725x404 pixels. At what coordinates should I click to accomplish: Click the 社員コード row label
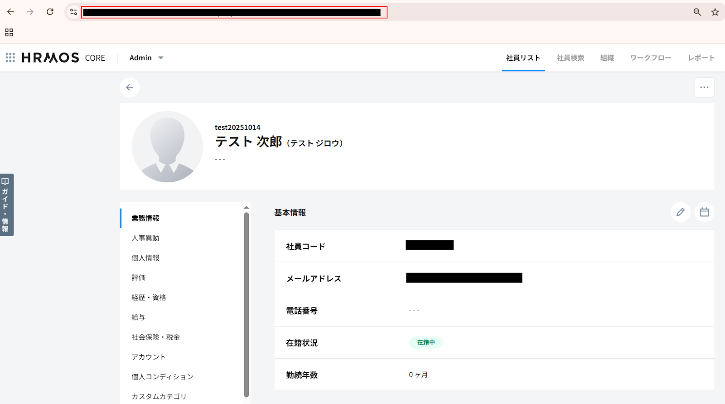click(x=306, y=247)
